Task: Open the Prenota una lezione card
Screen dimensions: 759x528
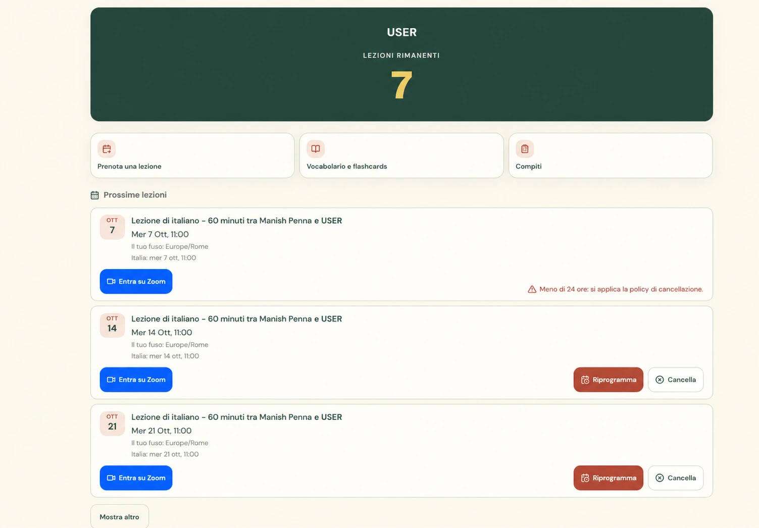Action: point(192,155)
